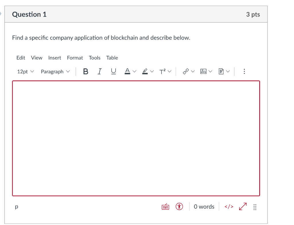The width and height of the screenshot is (294, 225).
Task: Open the Table menu
Action: pyautogui.click(x=112, y=58)
